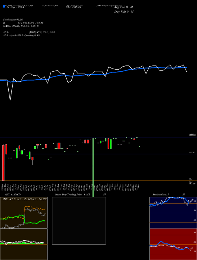Click the 'MACD: 996.26, 995.58, 0.68' line
This screenshot has width=197, height=260.
21,26
